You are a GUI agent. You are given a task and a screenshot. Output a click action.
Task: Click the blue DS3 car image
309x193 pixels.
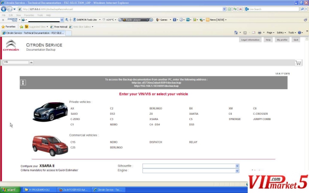(50, 111)
